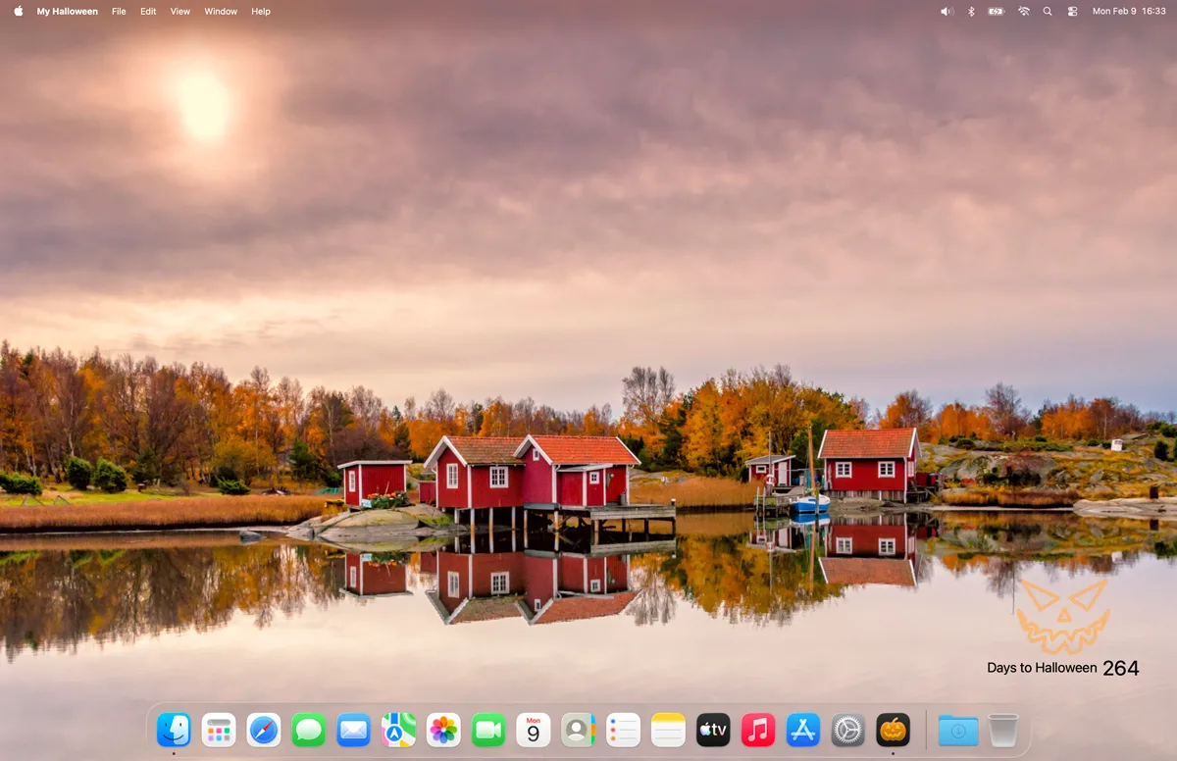
Task: Open the Trash in the Dock
Action: tap(1003, 730)
